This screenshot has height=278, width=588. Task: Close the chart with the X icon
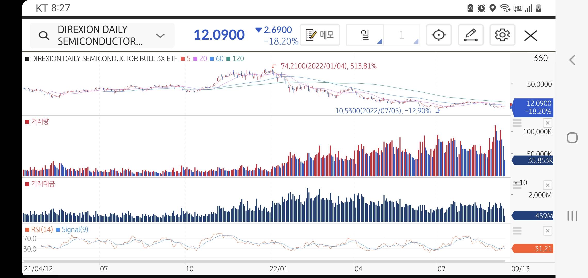[530, 36]
